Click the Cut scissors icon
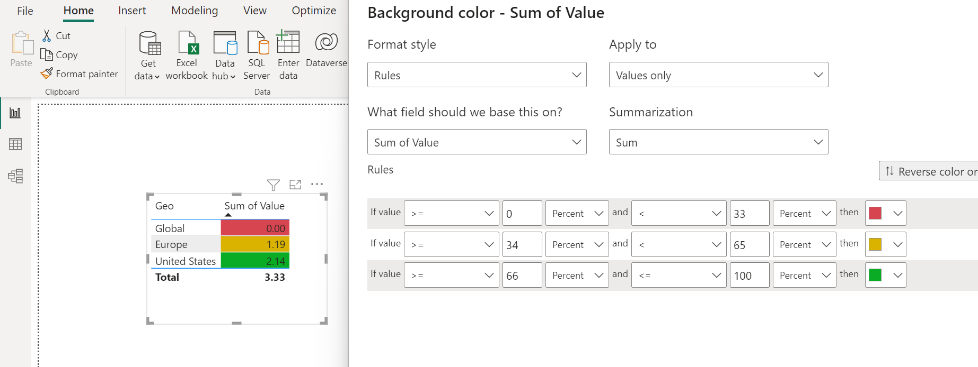This screenshot has width=978, height=367. point(47,35)
